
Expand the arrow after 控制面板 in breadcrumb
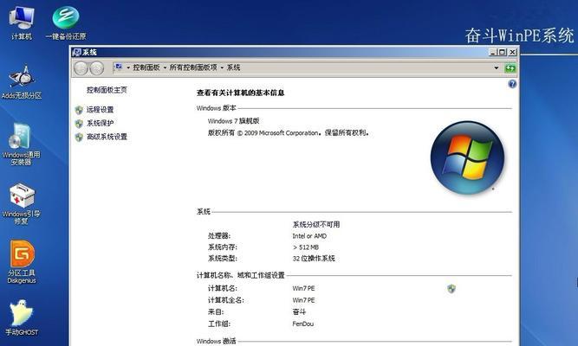tap(165, 67)
